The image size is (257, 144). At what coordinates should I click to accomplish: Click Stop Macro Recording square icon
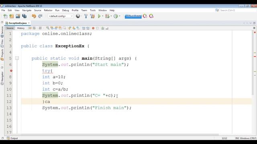97,28
